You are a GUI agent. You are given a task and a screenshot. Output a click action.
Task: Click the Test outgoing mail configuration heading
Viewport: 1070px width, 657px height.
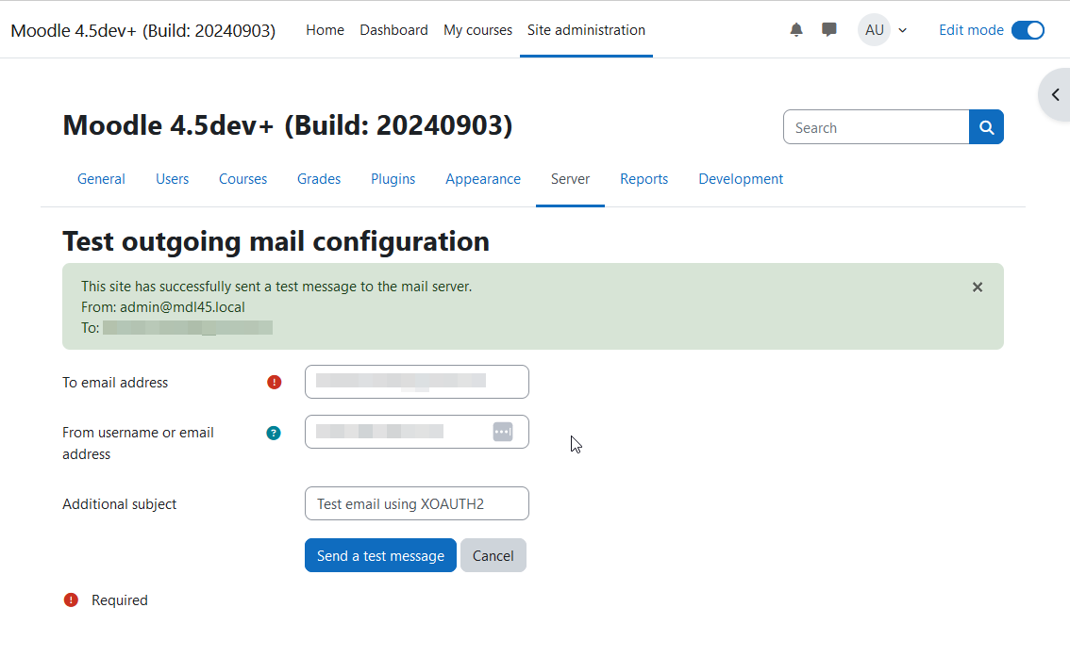(276, 241)
